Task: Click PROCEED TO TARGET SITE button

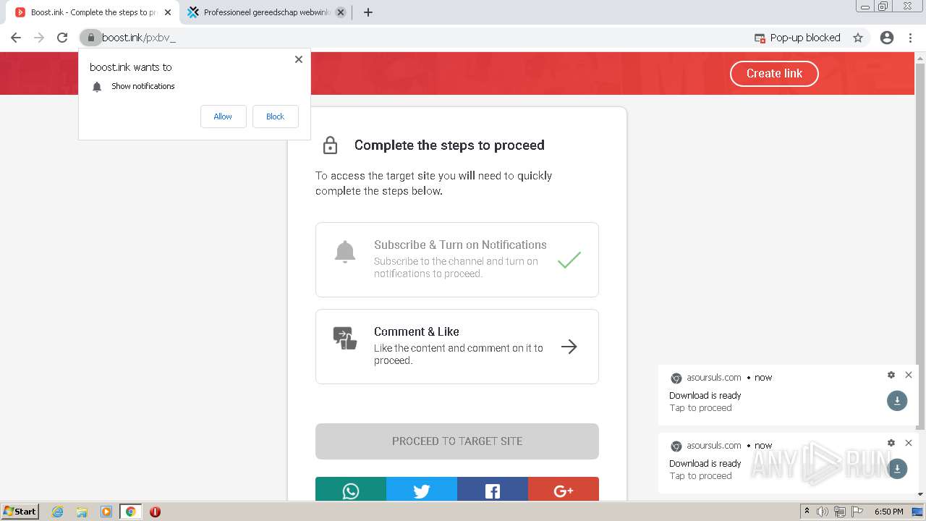Action: point(456,441)
